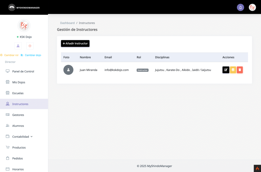Click the red power logout icon
This screenshot has height=172, width=261.
coord(30,46)
